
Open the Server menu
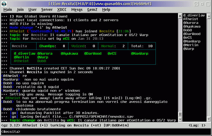[x=47, y=10]
